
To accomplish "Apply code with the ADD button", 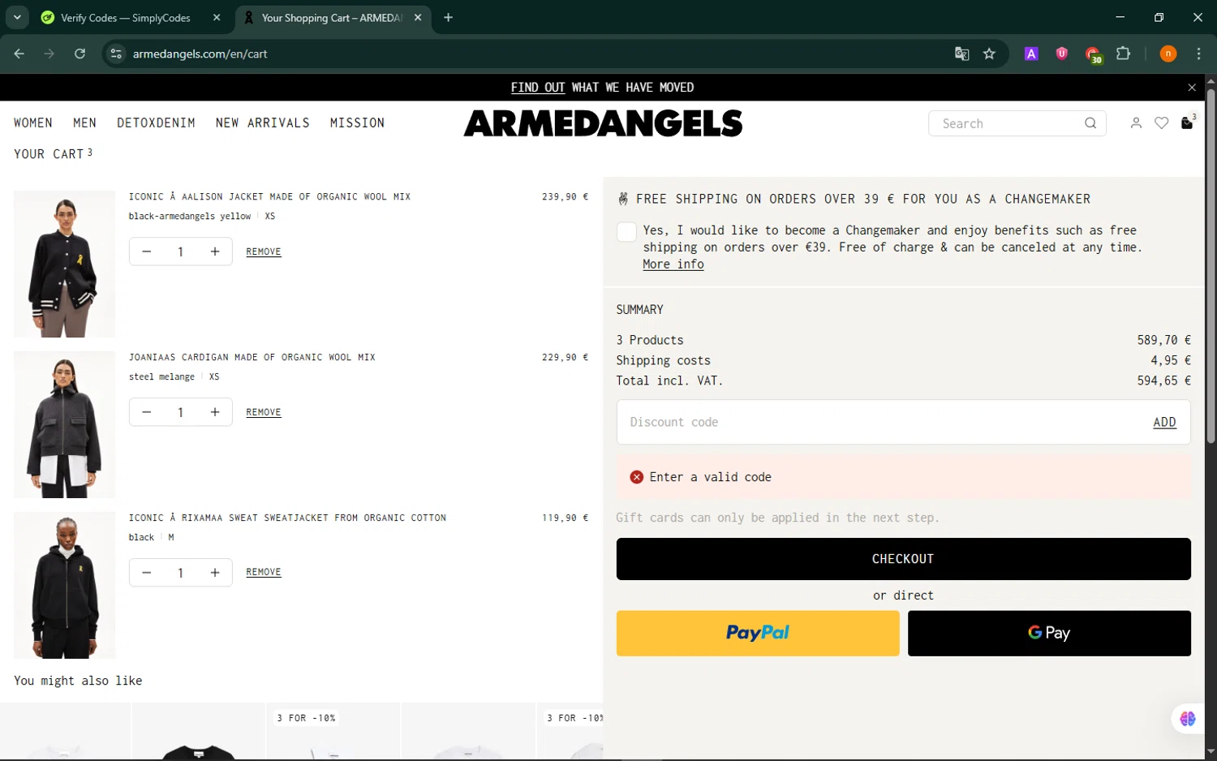I will point(1164,423).
